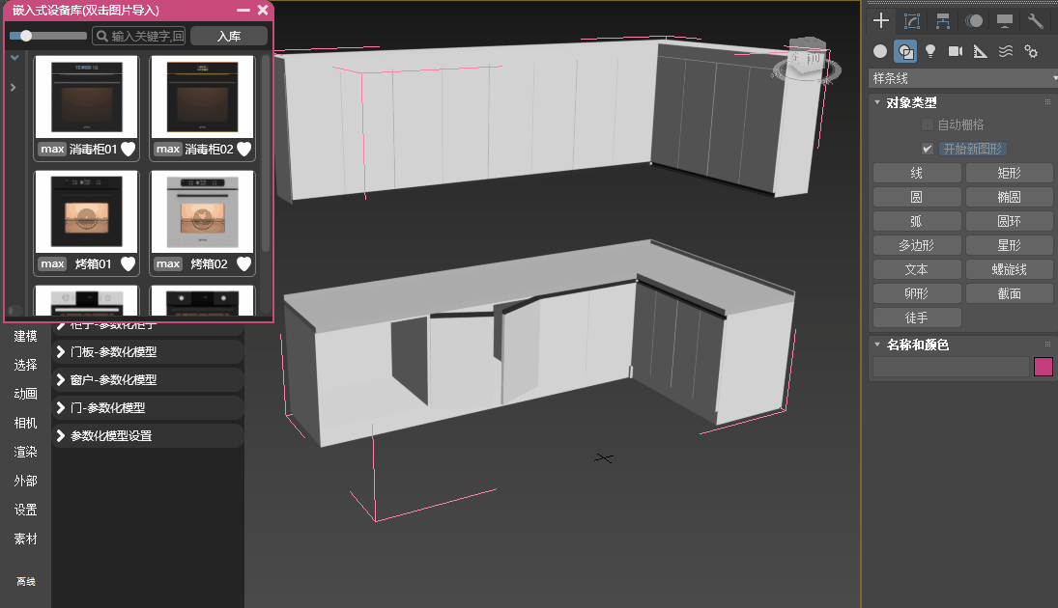Viewport: 1058px width, 608px height.
Task: Open the Create command panel tab
Action: click(880, 21)
